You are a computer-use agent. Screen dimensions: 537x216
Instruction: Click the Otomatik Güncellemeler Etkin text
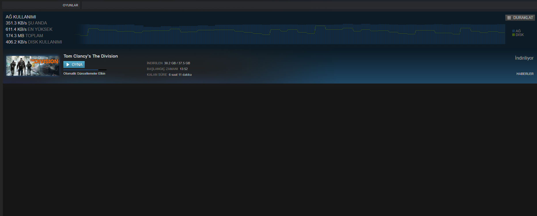tap(84, 73)
